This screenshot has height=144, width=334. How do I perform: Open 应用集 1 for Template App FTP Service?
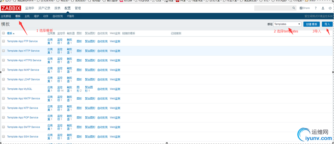click(x=50, y=41)
